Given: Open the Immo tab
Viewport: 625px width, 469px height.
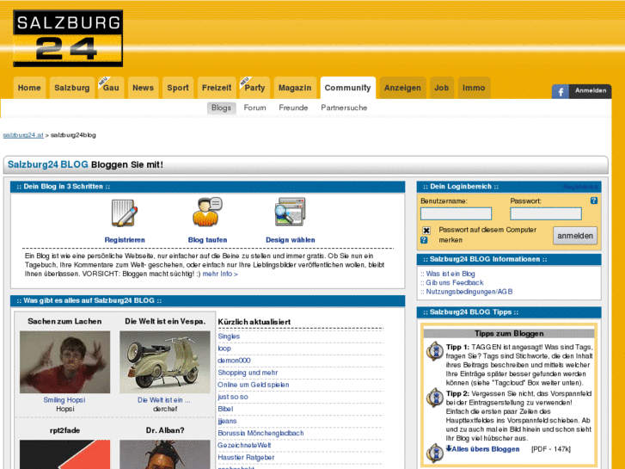Looking at the screenshot, I should click(474, 88).
